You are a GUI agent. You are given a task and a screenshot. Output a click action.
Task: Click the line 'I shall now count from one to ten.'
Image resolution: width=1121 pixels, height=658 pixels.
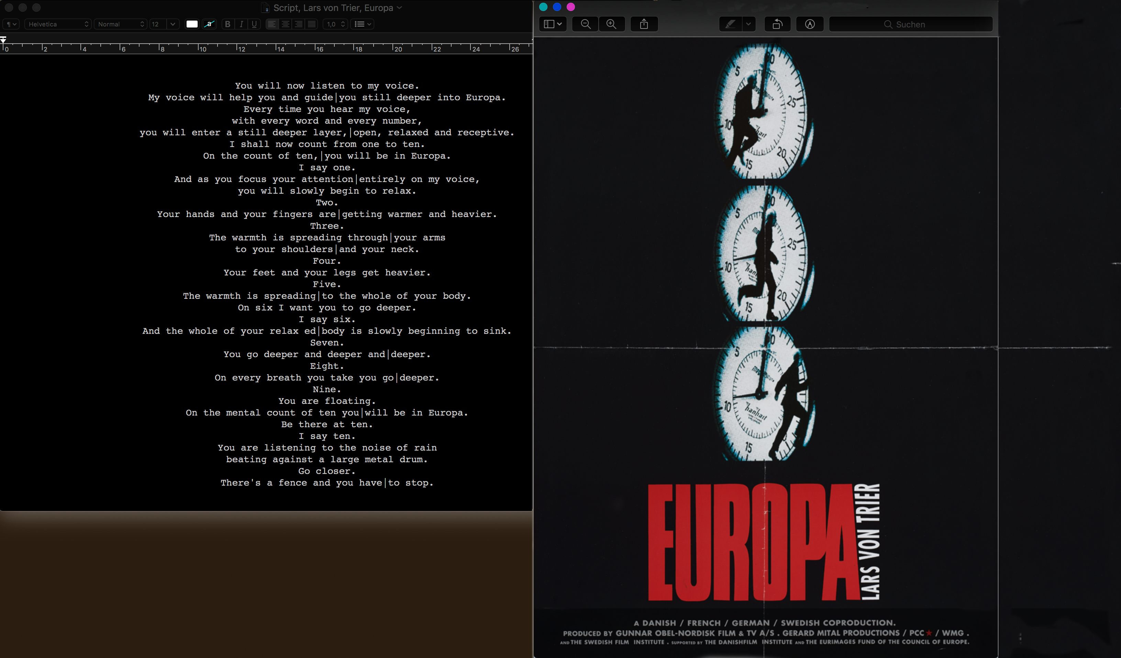tap(327, 144)
